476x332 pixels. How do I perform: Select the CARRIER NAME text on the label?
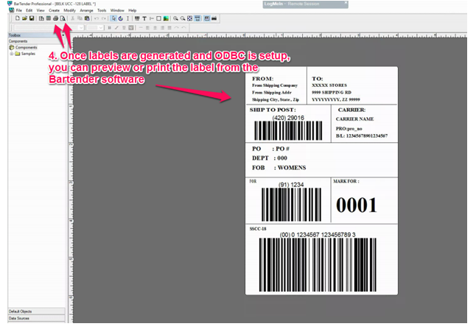point(354,119)
